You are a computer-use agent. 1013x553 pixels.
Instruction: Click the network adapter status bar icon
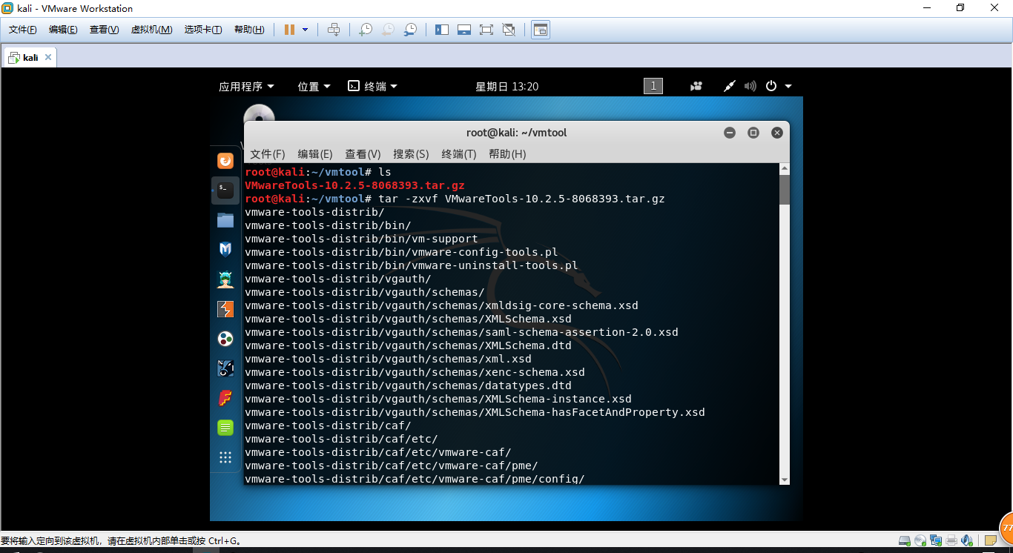936,541
